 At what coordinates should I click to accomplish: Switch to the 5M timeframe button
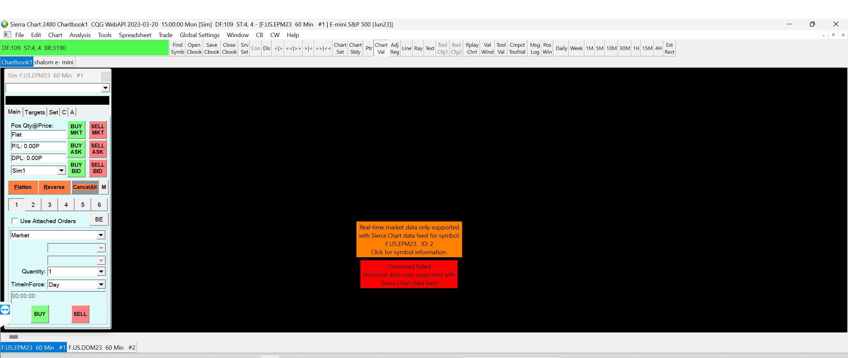600,48
